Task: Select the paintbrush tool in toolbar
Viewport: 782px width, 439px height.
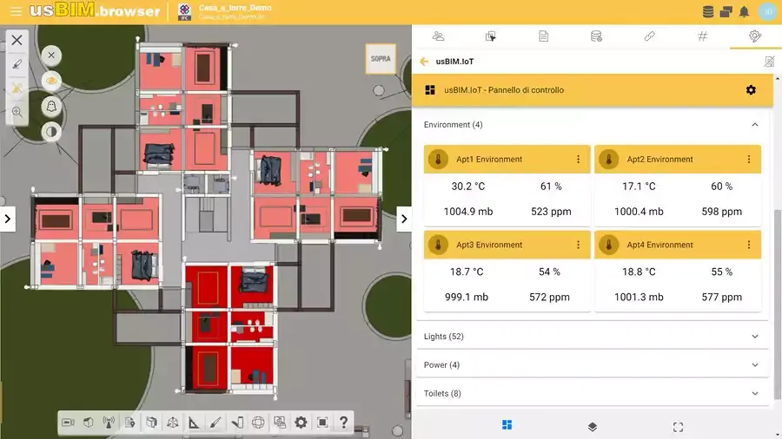Action: (x=215, y=423)
